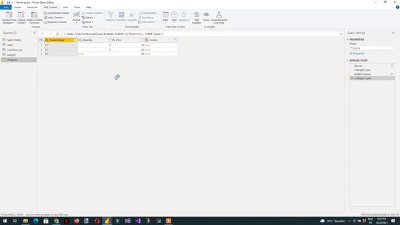The image size is (400, 225).
Task: Open the All Properties link
Action: [x=357, y=54]
